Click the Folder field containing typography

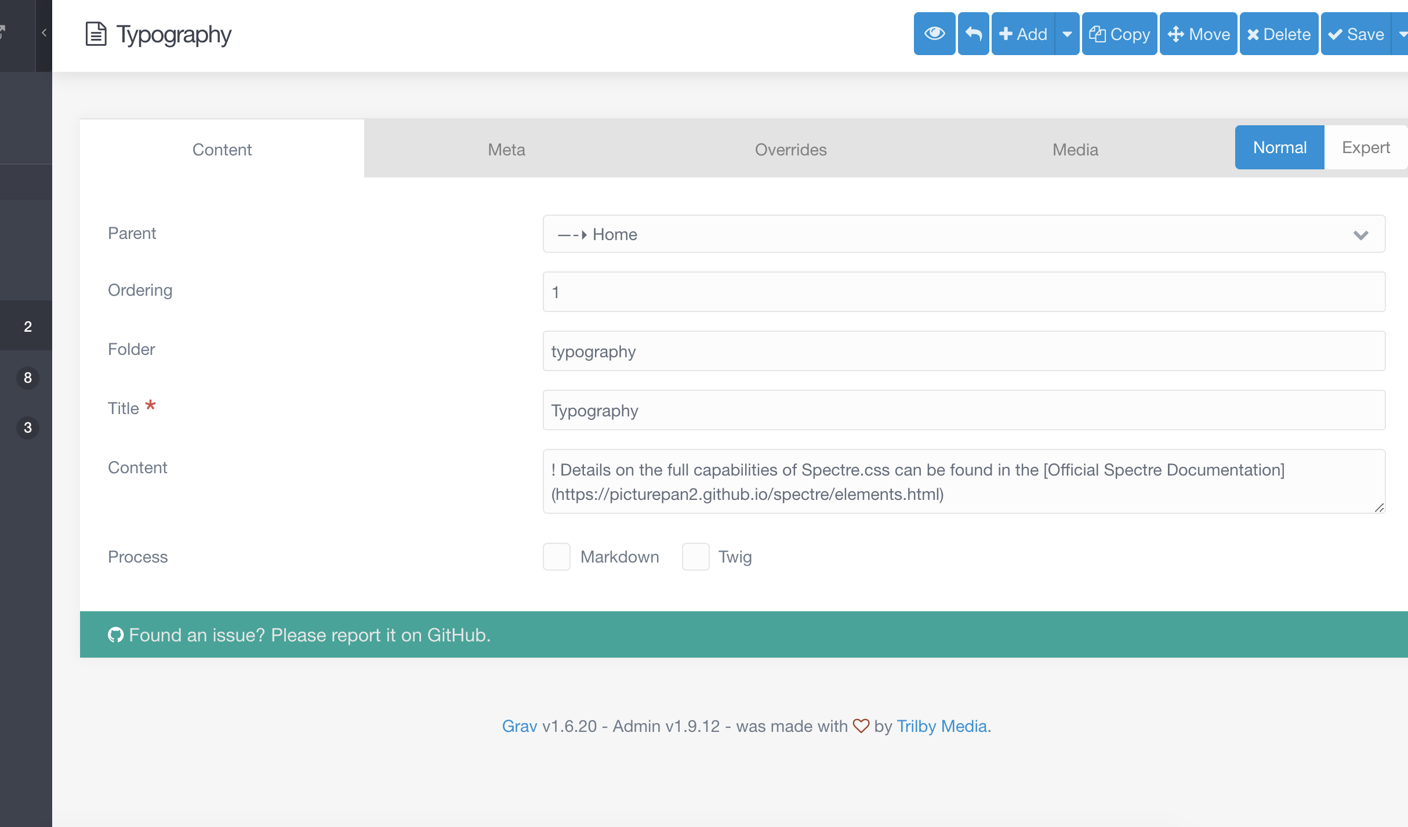click(964, 351)
